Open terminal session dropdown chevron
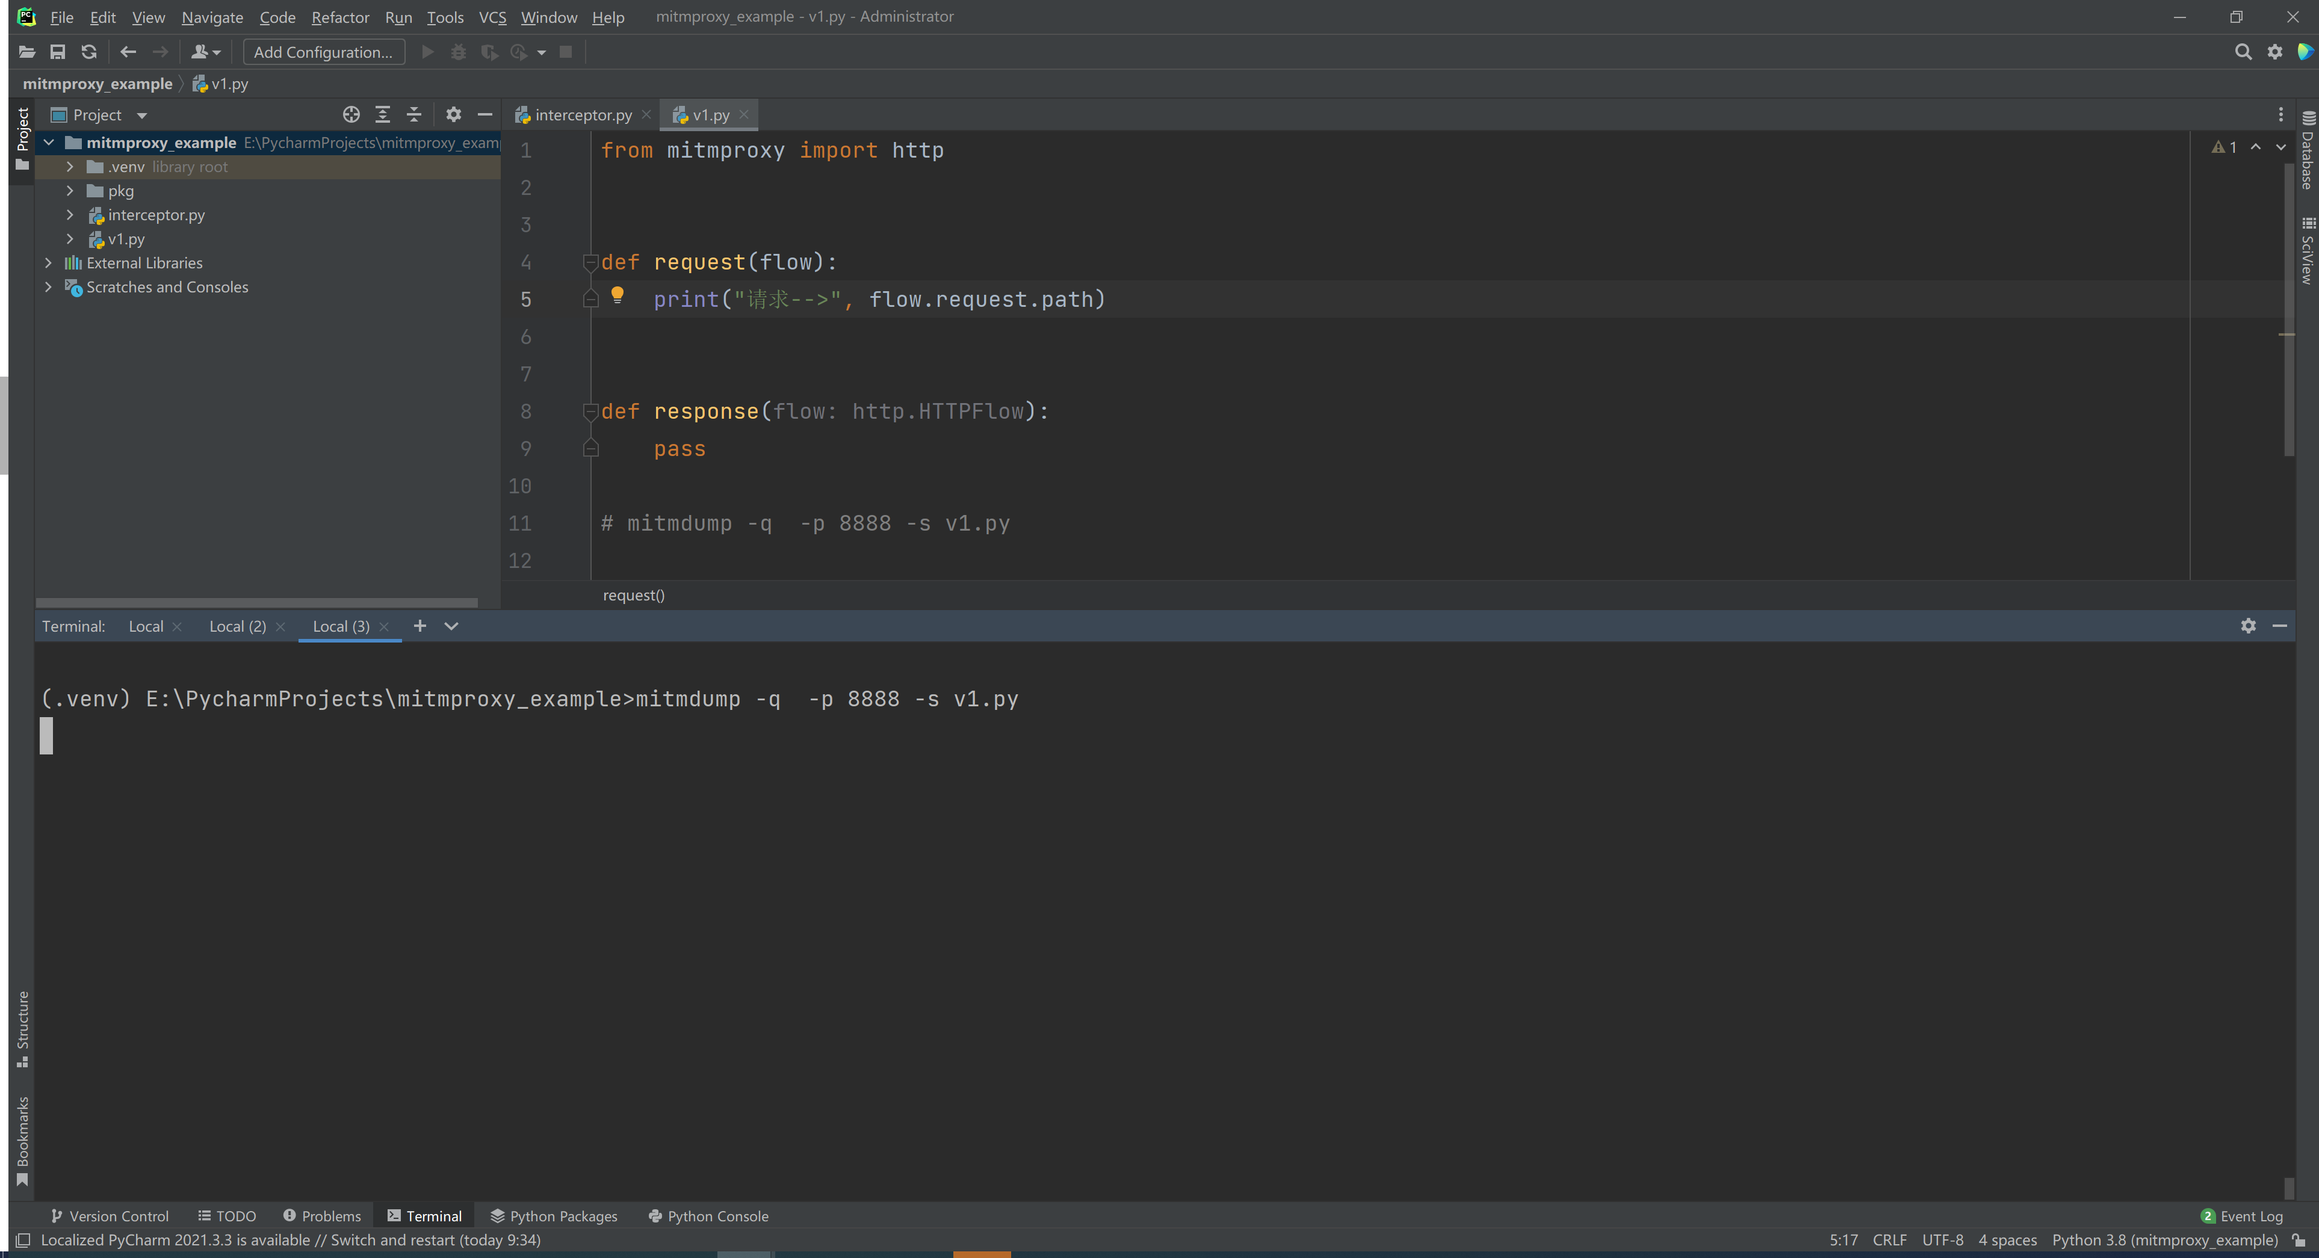Image resolution: width=2319 pixels, height=1258 pixels. click(451, 626)
